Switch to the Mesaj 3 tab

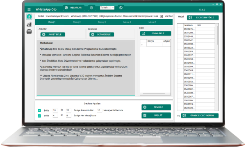click(x=102, y=22)
